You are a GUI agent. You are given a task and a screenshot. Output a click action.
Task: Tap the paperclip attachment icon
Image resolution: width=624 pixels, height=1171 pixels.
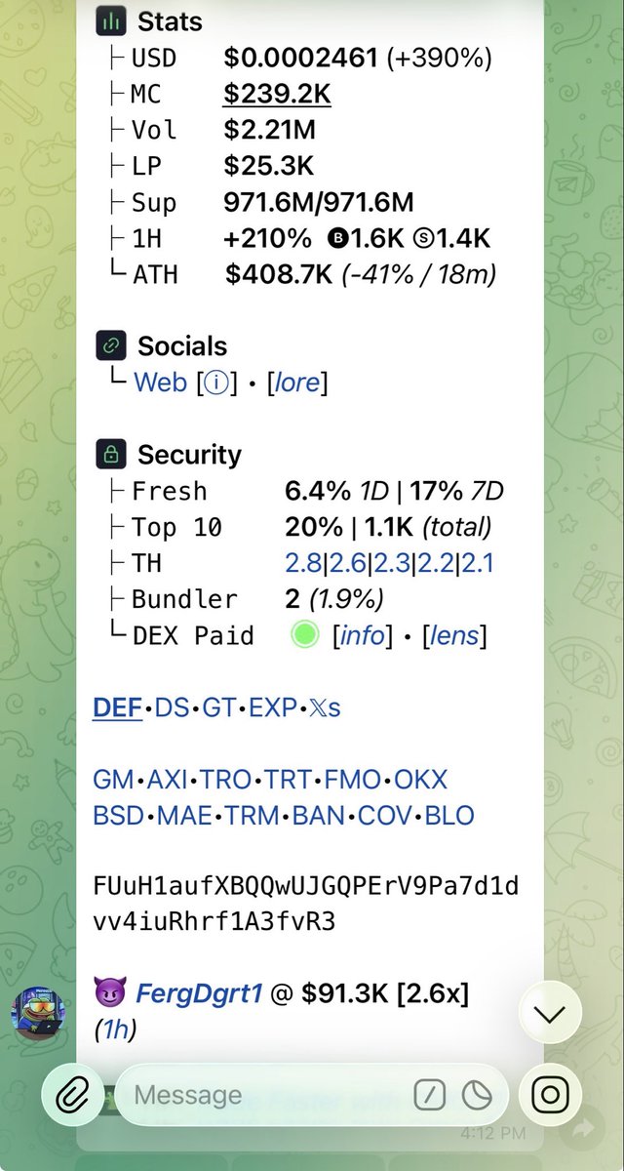coord(72,1096)
